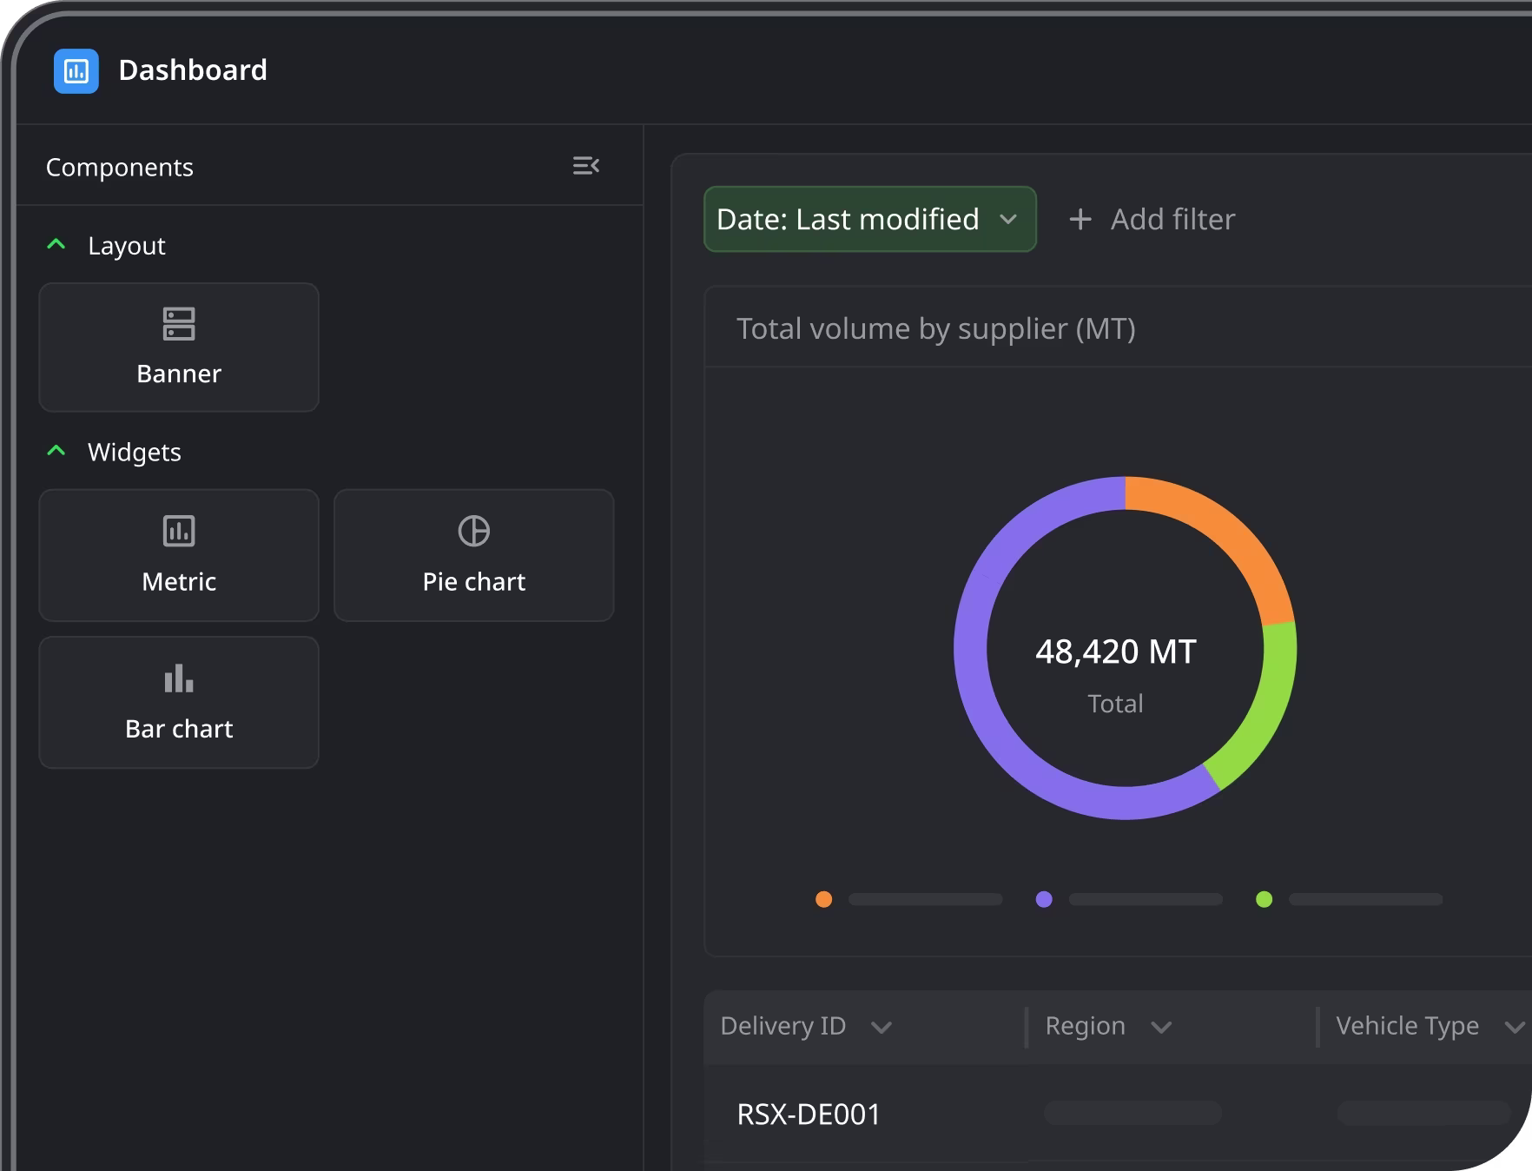Click the 48,420 MT total value
Image resolution: width=1532 pixels, height=1171 pixels.
(1116, 652)
